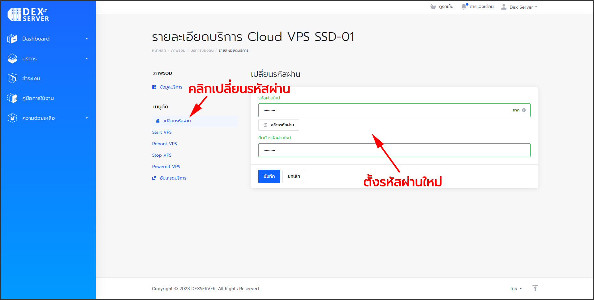Click the DEX SERVER logo
594x300 pixels.
pos(27,14)
